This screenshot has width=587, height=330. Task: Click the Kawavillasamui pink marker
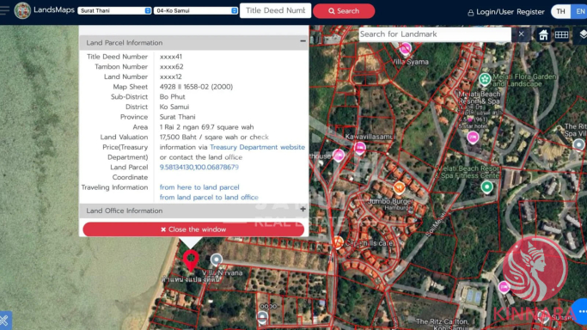[360, 149]
